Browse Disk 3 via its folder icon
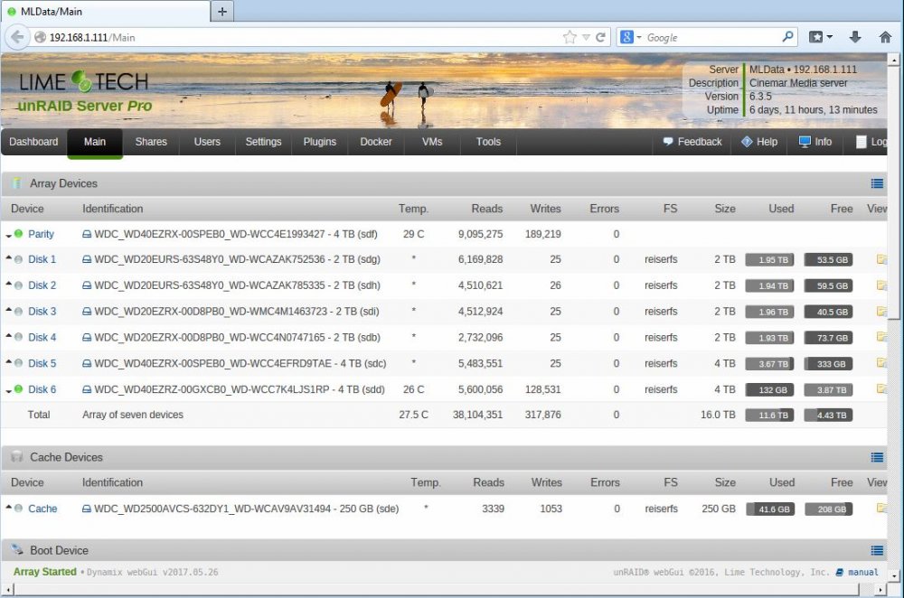 [881, 311]
